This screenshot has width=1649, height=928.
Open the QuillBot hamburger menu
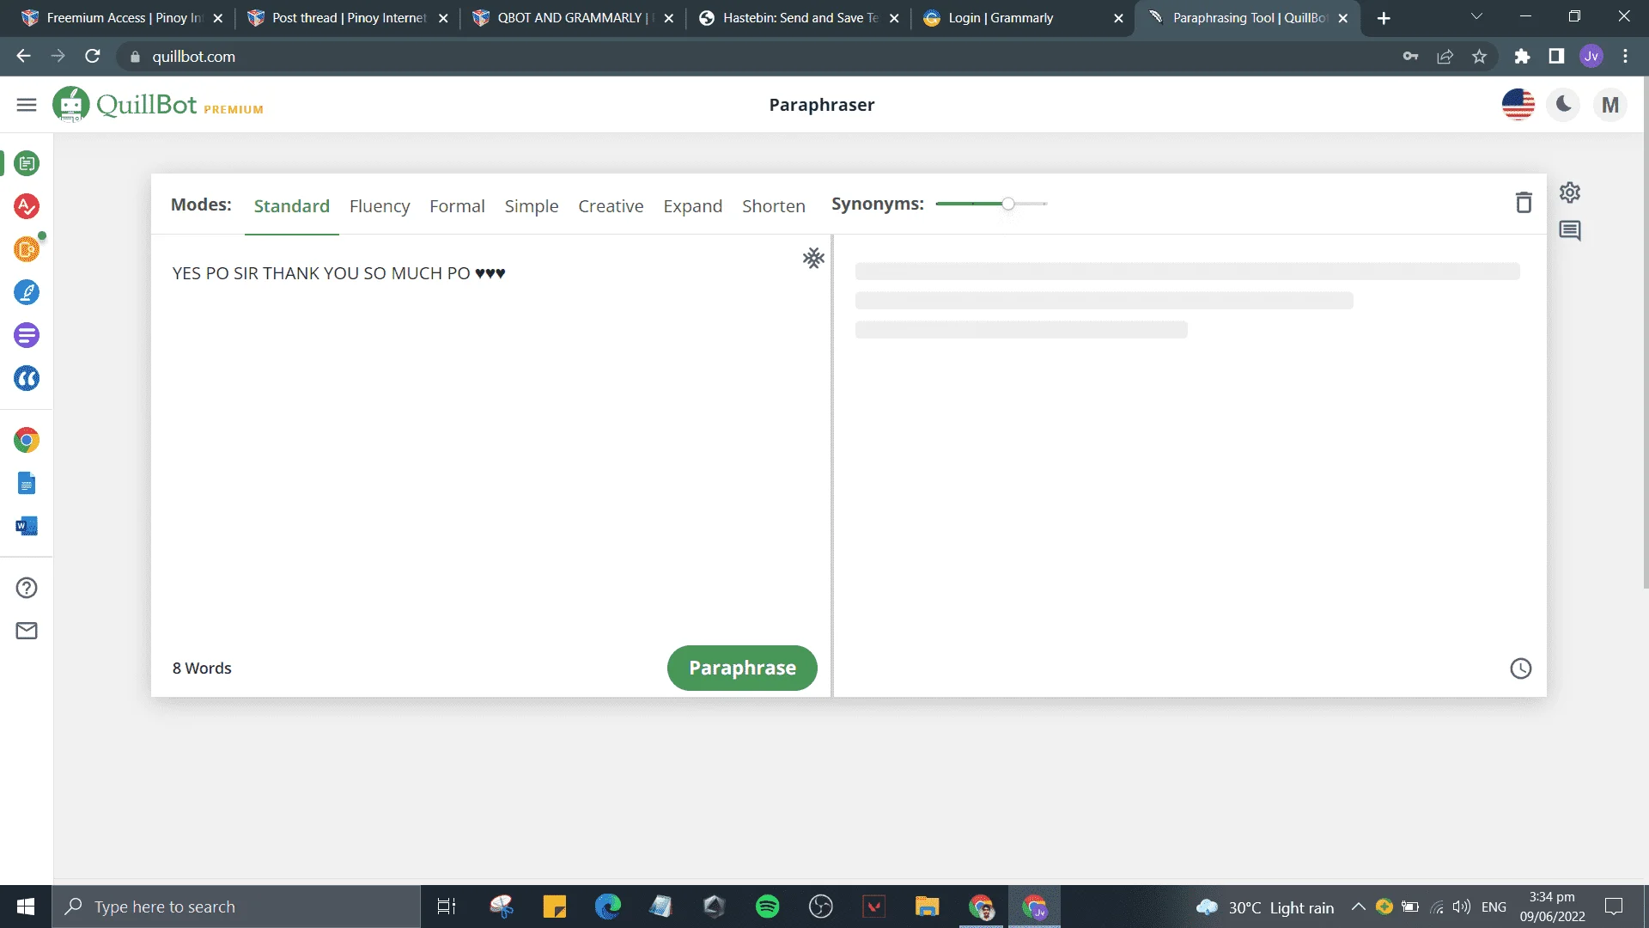pos(27,105)
